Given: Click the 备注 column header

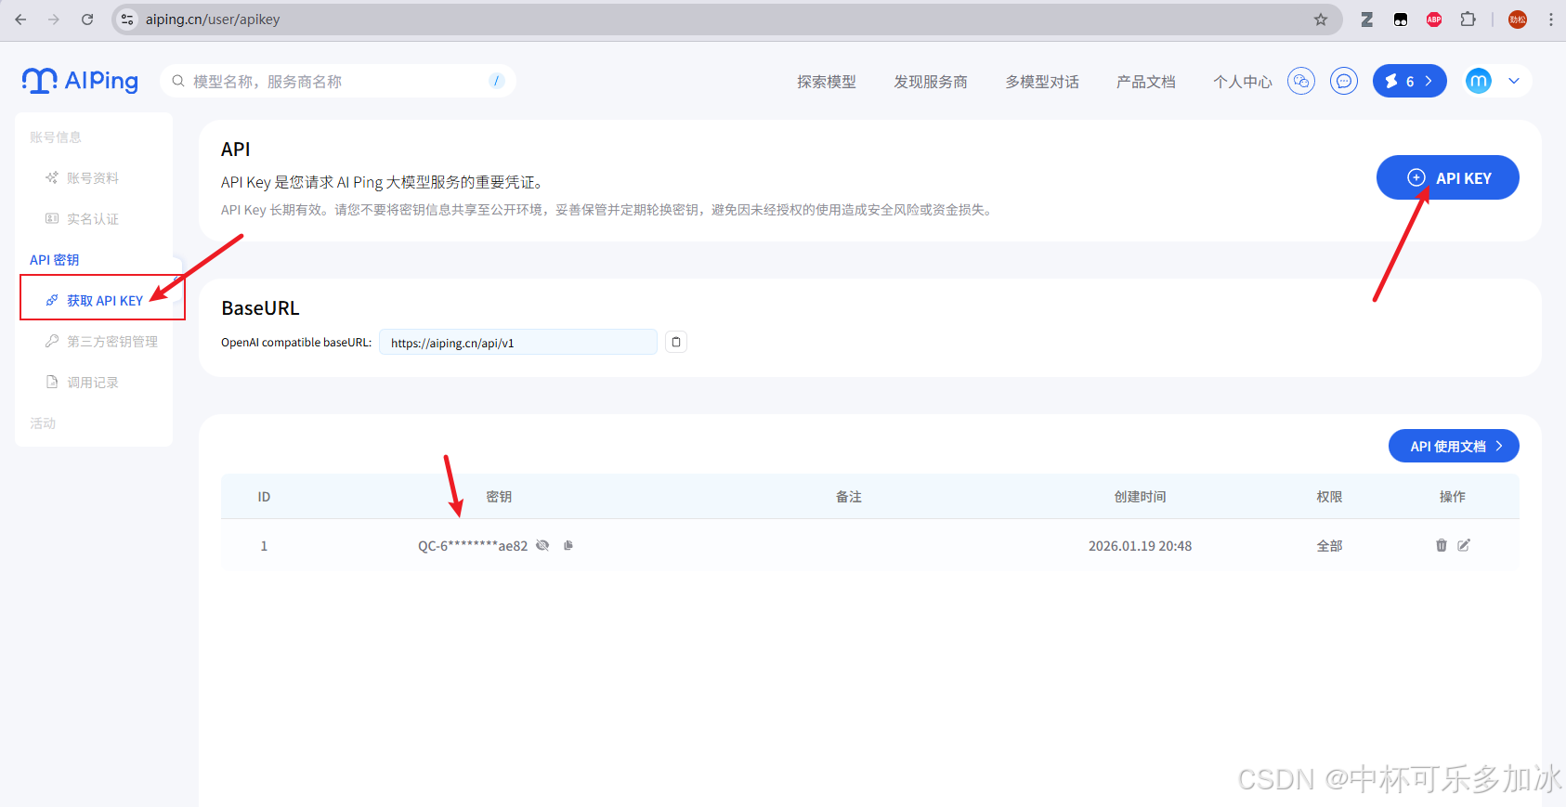Looking at the screenshot, I should click(849, 497).
